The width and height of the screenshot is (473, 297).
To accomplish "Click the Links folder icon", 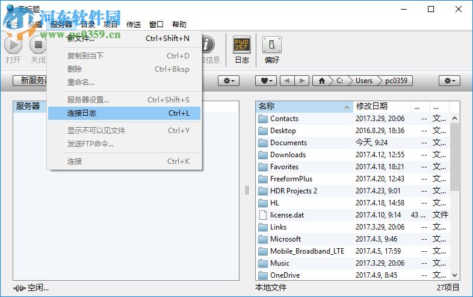I will pyautogui.click(x=263, y=227).
